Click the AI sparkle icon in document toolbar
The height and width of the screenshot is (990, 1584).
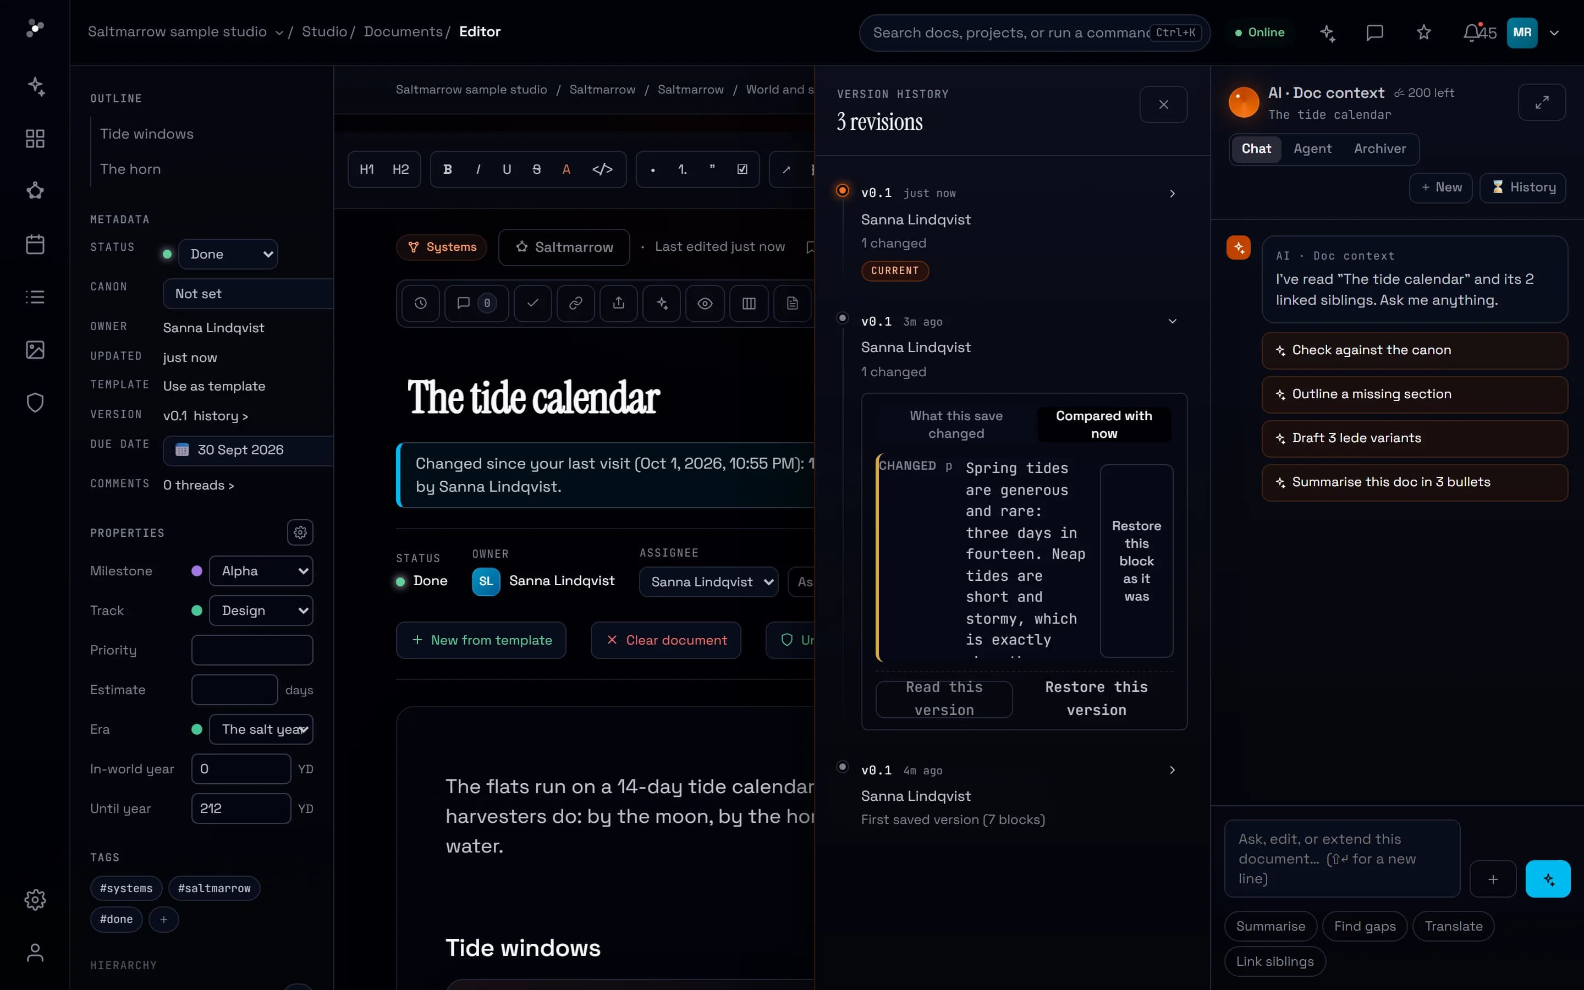[662, 303]
